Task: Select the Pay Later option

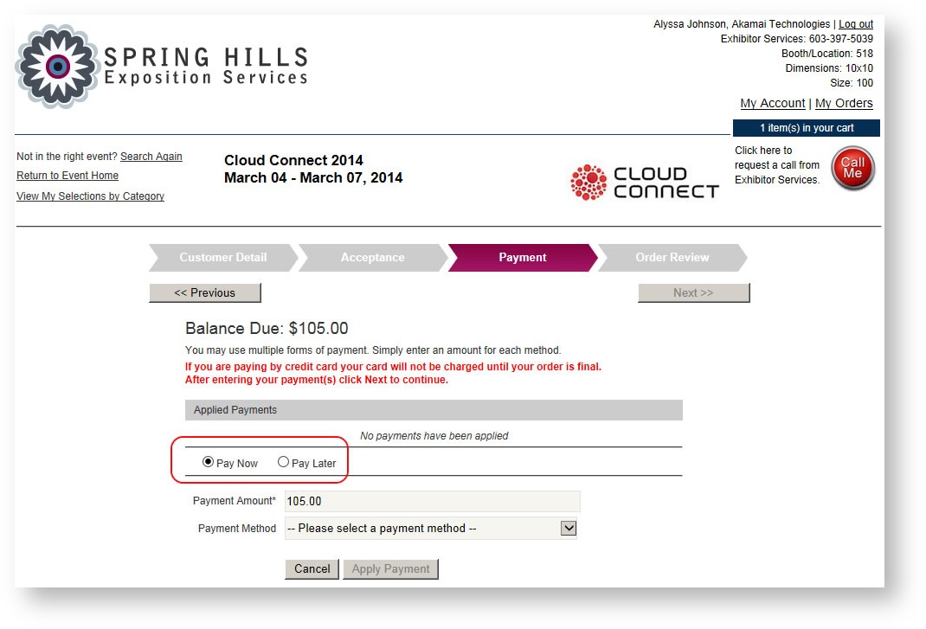Action: [x=284, y=462]
